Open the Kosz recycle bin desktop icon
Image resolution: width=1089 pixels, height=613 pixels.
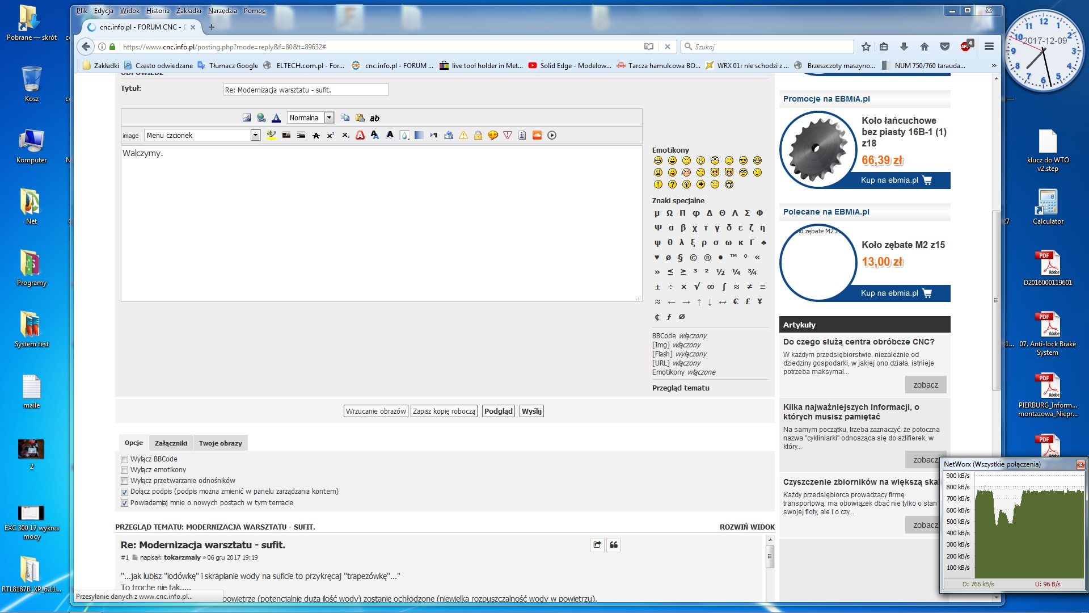(32, 84)
